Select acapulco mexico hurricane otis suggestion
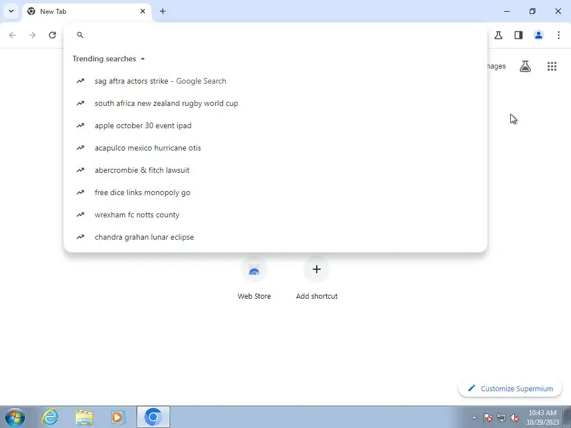The width and height of the screenshot is (571, 428). [275, 148]
